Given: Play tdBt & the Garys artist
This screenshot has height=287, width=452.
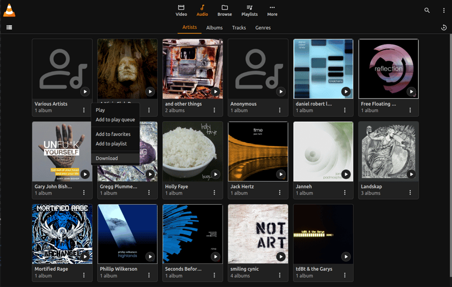Looking at the screenshot, I should point(346,257).
